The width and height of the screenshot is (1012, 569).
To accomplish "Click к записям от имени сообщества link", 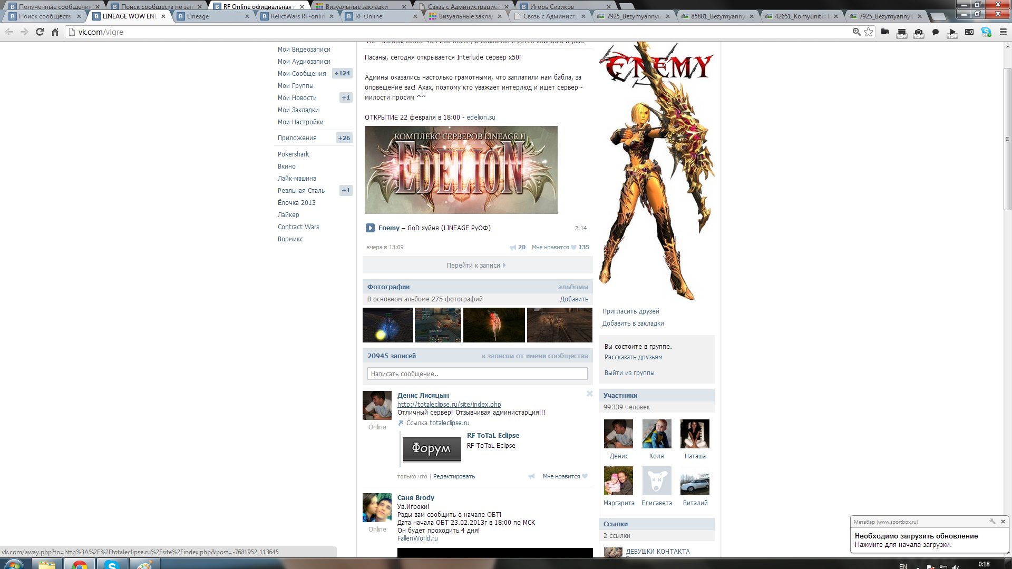I will coord(534,356).
